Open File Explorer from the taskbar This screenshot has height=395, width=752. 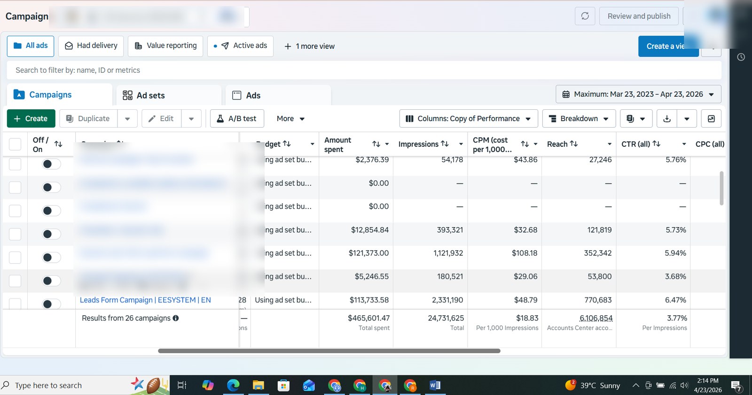pos(258,385)
